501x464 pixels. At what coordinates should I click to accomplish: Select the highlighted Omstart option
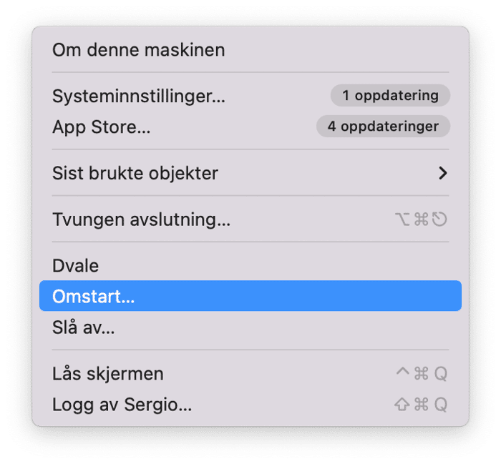[93, 297]
